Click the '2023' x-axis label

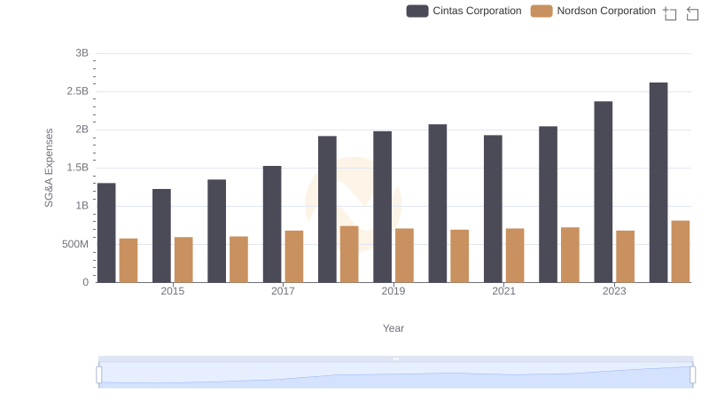coord(614,291)
